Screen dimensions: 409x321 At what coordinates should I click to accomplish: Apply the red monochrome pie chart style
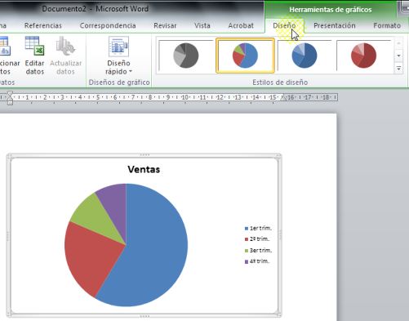tap(363, 56)
